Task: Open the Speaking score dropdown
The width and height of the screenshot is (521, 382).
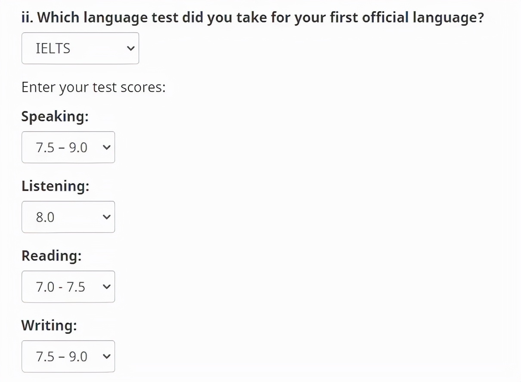Action: pyautogui.click(x=68, y=147)
